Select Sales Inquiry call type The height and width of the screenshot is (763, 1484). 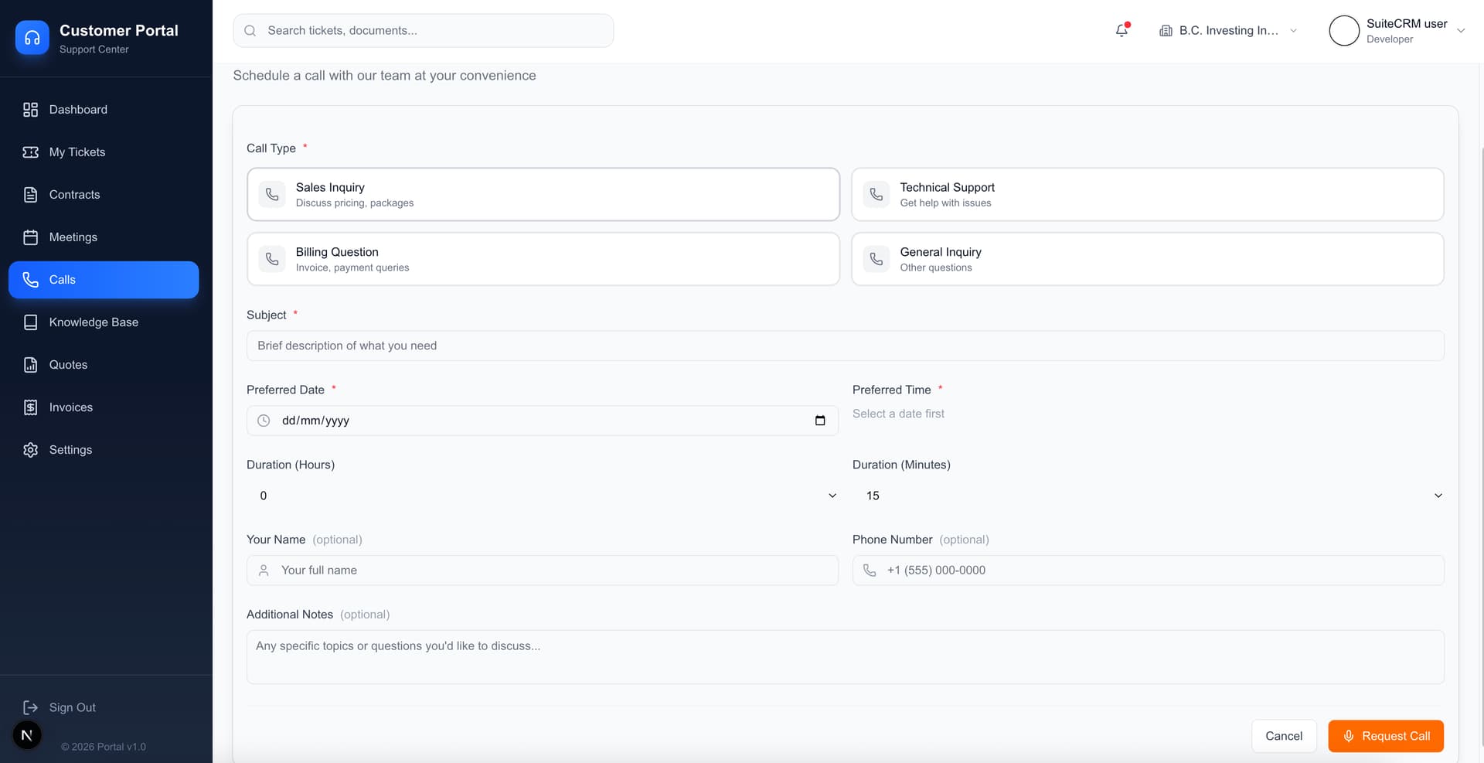click(x=543, y=195)
